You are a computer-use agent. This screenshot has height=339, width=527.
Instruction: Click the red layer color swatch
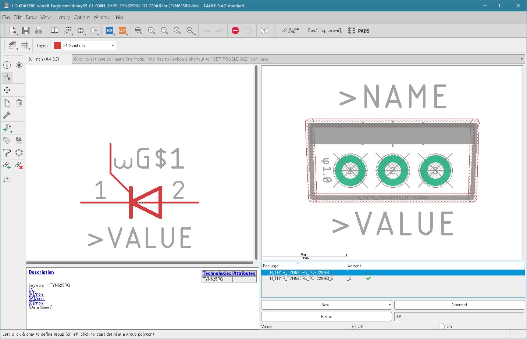click(57, 46)
